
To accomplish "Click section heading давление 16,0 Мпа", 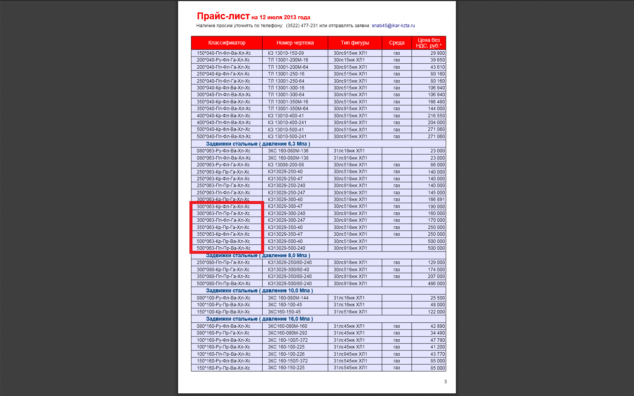I will (x=259, y=319).
